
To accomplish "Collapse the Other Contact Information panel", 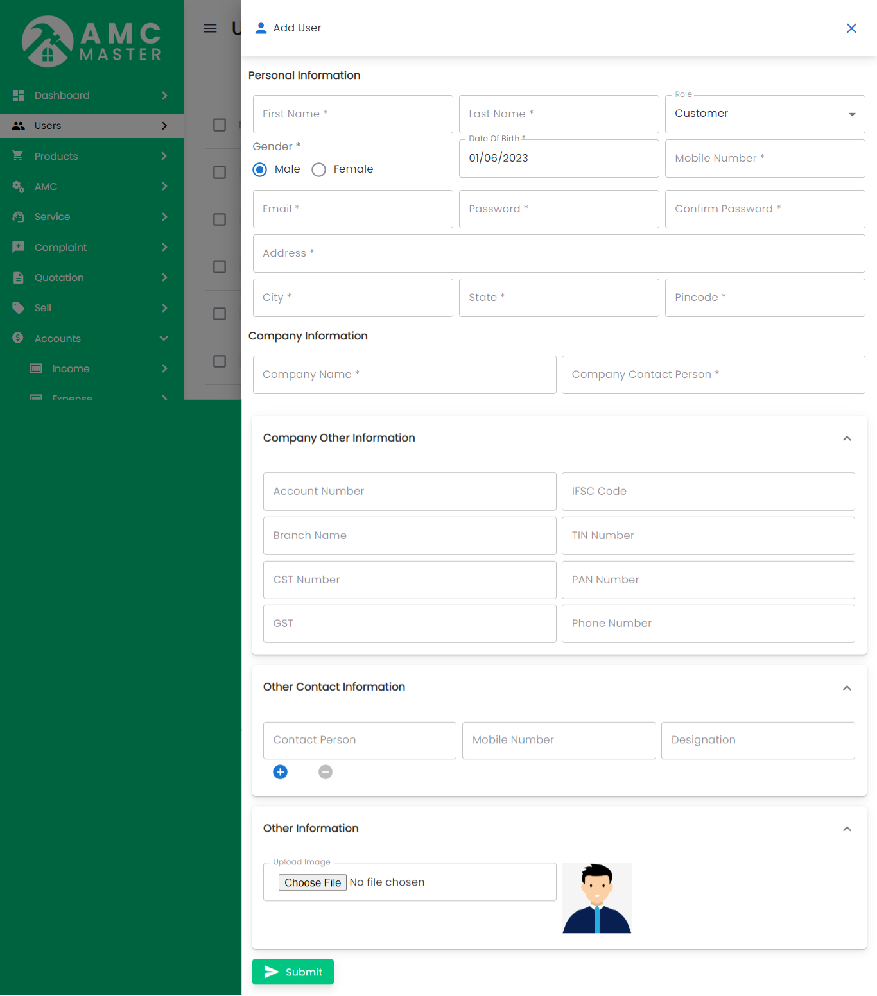I will point(847,688).
